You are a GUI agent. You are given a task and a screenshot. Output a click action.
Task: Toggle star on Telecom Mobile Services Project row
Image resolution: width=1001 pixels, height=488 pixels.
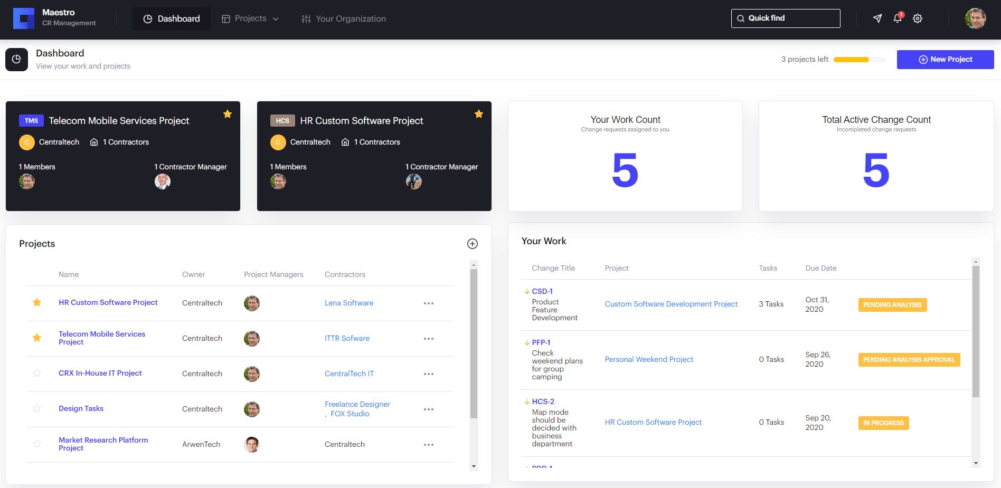click(37, 338)
